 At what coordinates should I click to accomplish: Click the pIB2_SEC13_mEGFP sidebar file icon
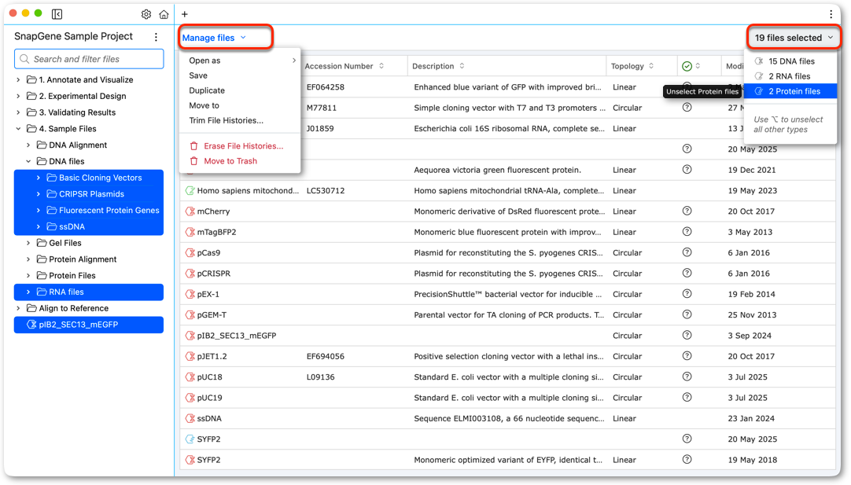[31, 325]
